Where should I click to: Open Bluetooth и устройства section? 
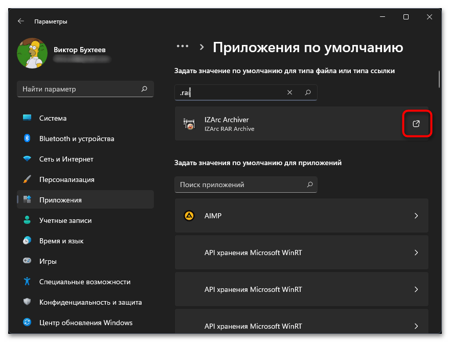tap(85, 139)
